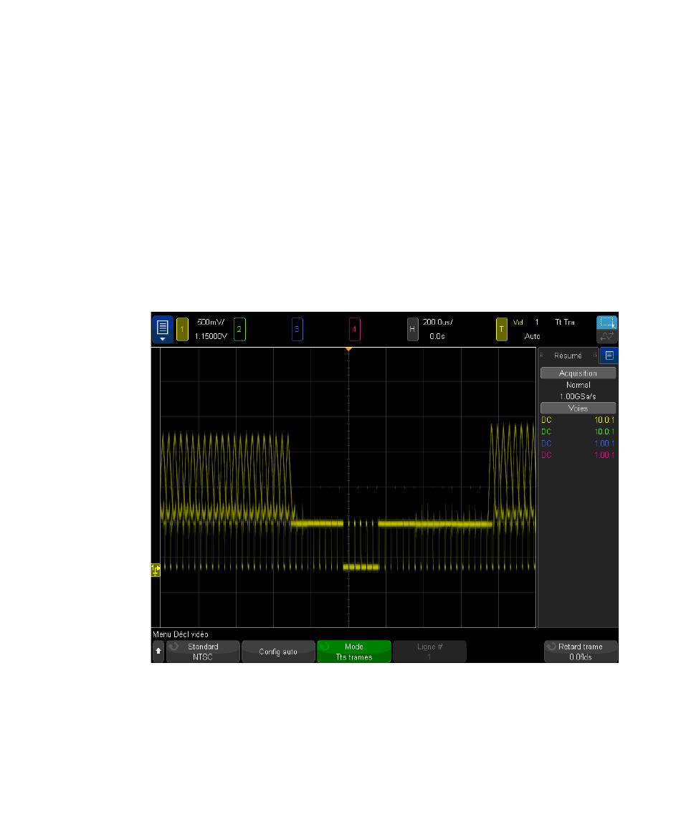Click the 0.0s delay value
The width and height of the screenshot is (681, 835).
437,336
